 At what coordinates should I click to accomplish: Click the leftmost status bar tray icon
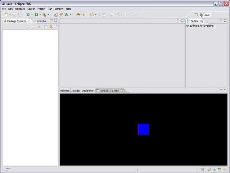[203, 169]
